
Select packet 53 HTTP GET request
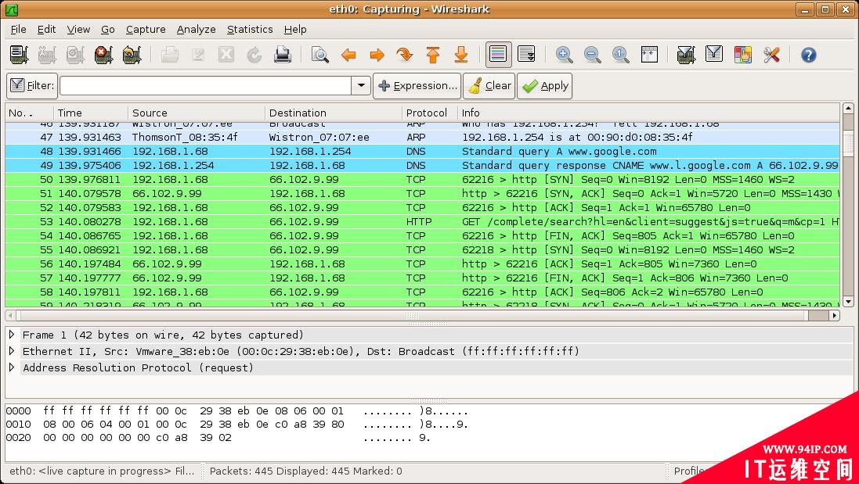(422, 222)
